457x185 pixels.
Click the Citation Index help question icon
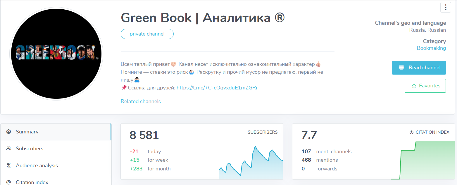[411, 132]
